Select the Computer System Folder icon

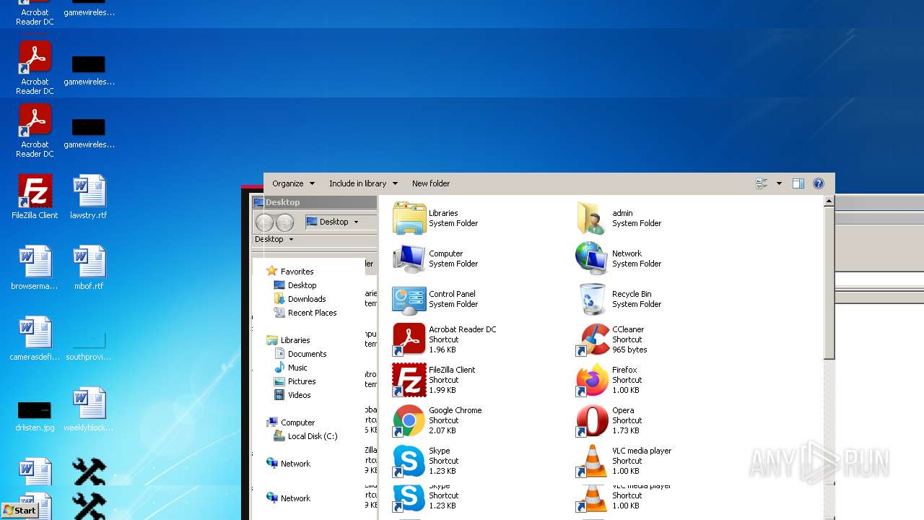409,259
